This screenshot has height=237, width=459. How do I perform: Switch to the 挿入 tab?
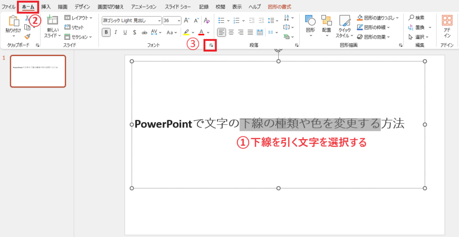point(46,7)
